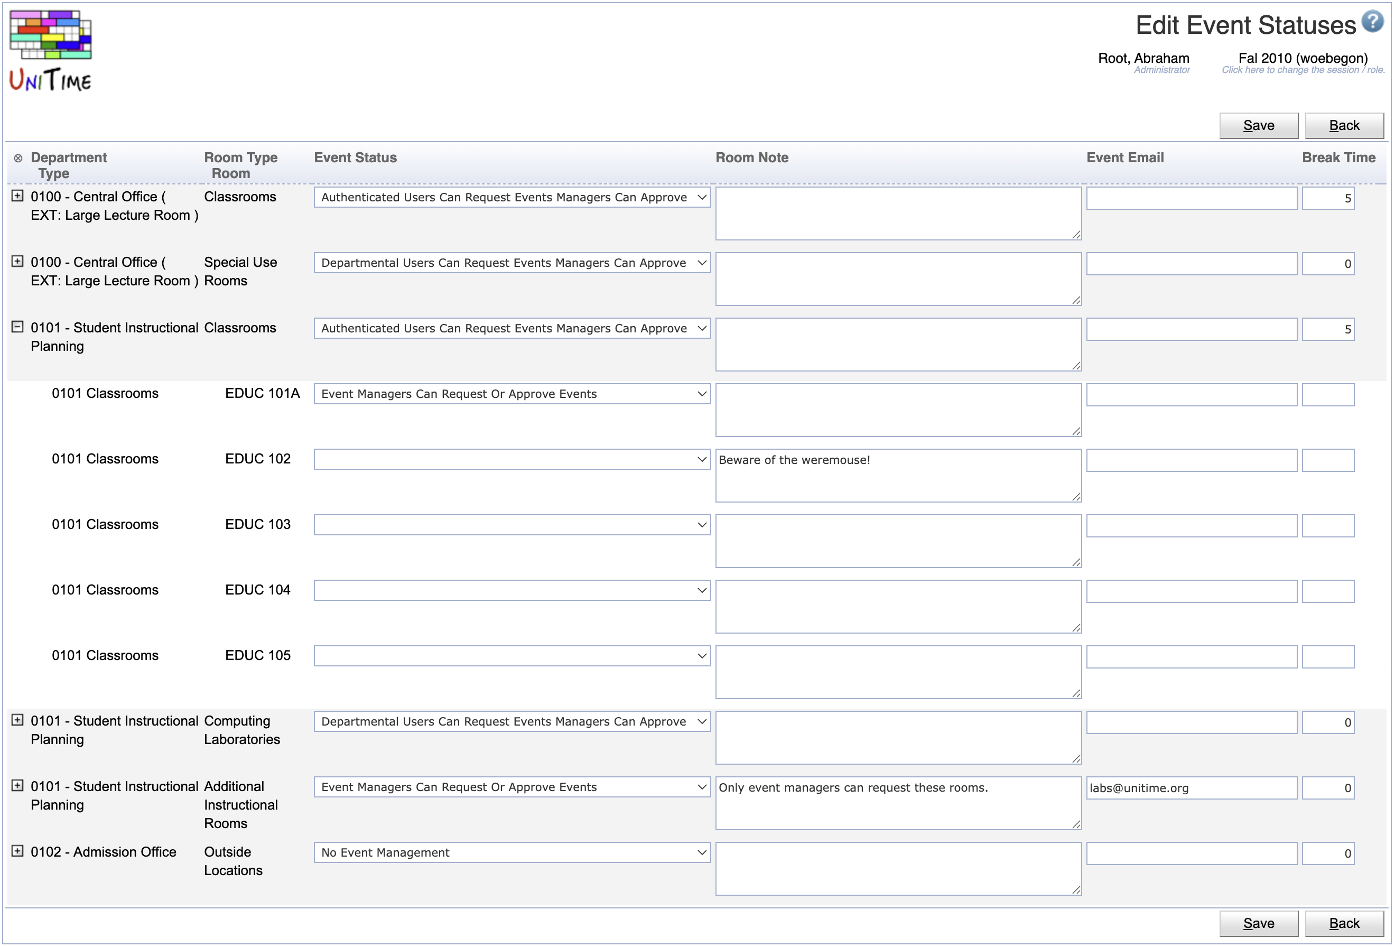1395x947 pixels.
Task: Click the Root, Abraham user name
Action: point(1143,58)
